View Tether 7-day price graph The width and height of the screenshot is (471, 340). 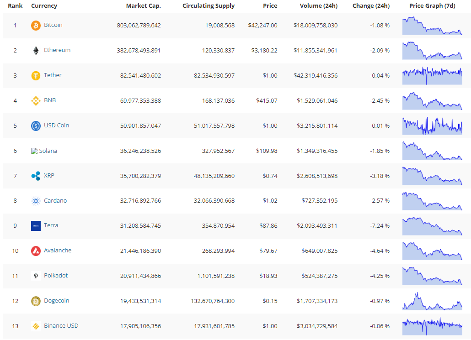coord(432,76)
